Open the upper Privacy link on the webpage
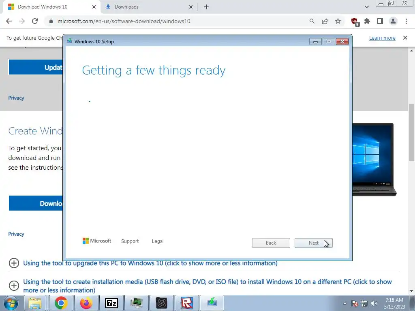This screenshot has height=311, width=415. tap(16, 98)
